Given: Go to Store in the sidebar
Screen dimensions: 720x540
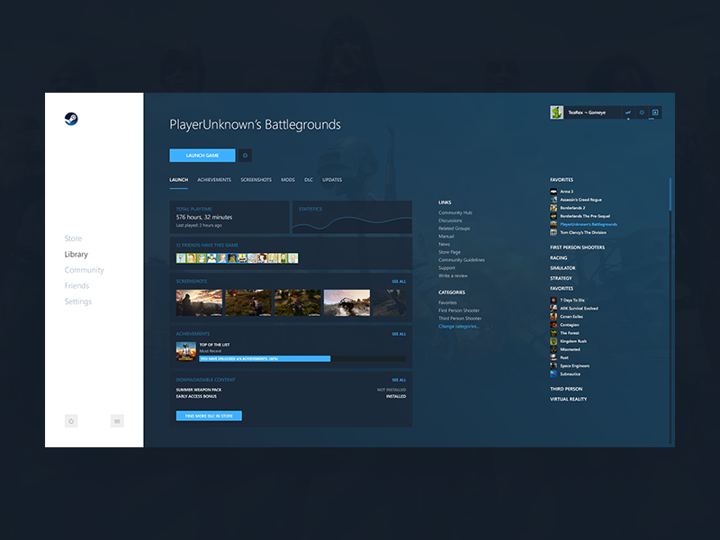Looking at the screenshot, I should 73,238.
